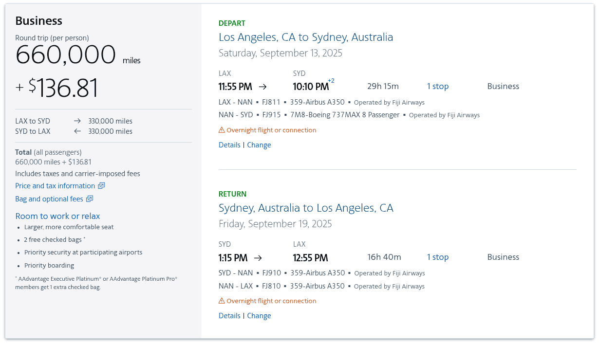Click the outbound arrow next to 330,000 miles

(x=77, y=121)
